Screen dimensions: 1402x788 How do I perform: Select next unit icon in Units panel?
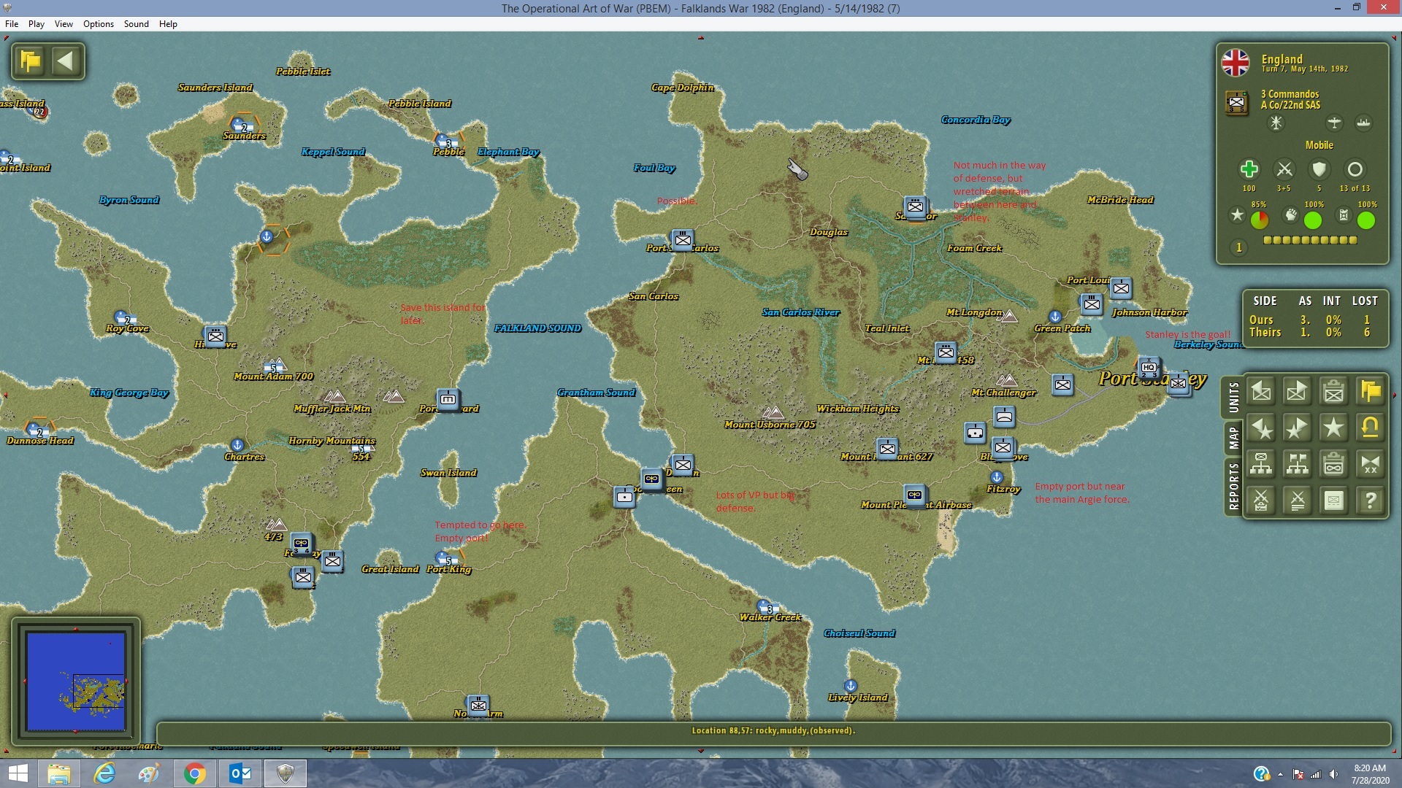point(1297,392)
